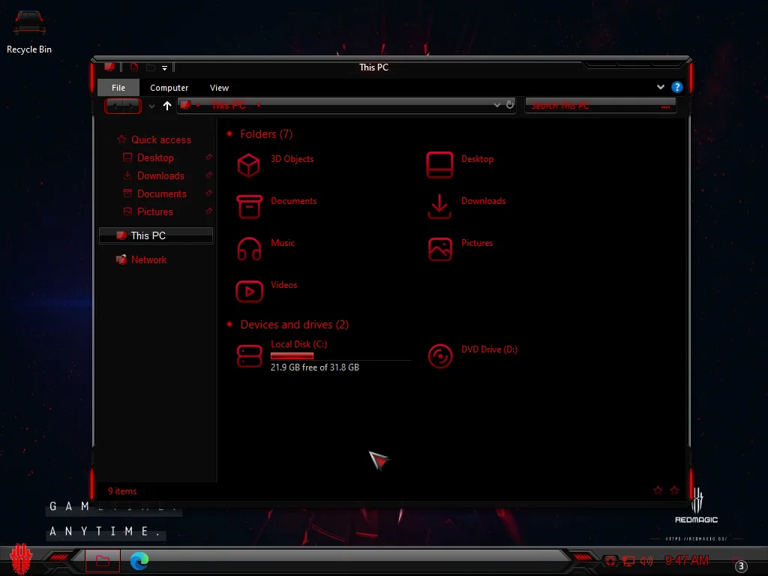Screen dimensions: 768x576
Task: Click the '3D Objects' folder name
Action: [x=292, y=159]
